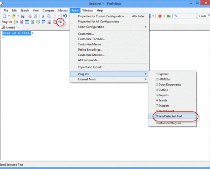The width and height of the screenshot is (210, 169).
Task: Choose 9 Send Selected Text
Action: click(x=172, y=116)
